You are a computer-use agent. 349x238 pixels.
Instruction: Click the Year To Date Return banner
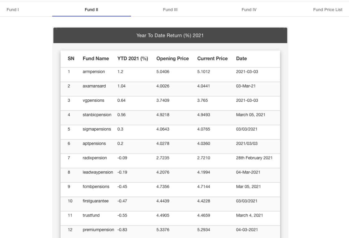[x=170, y=35]
